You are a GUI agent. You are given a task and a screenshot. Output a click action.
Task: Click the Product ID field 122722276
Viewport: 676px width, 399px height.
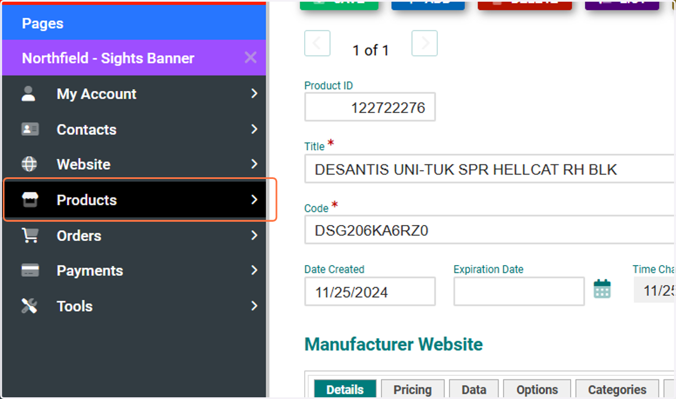pos(370,107)
